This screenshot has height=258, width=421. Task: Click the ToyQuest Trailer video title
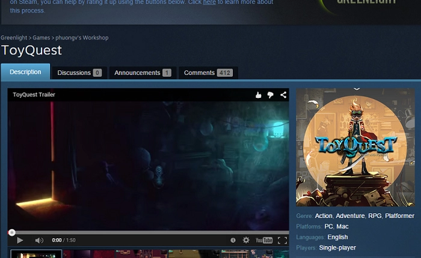pyautogui.click(x=34, y=95)
